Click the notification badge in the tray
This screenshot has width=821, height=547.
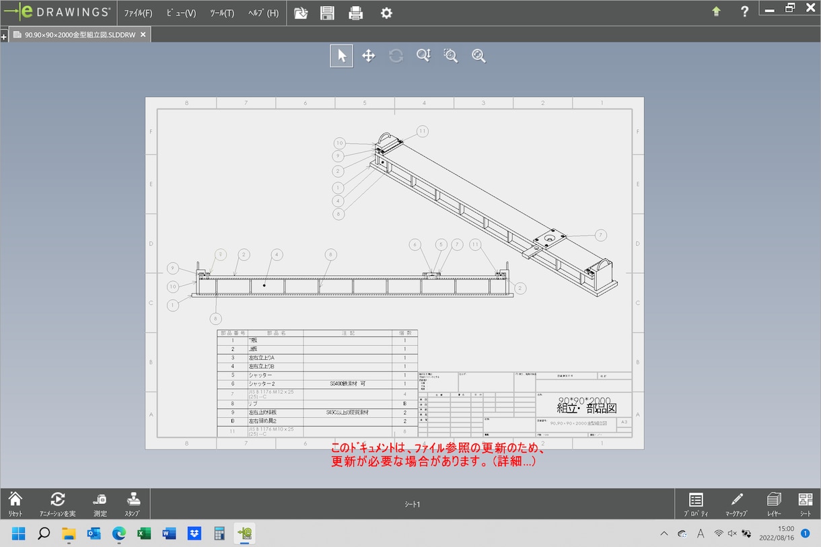(x=806, y=534)
